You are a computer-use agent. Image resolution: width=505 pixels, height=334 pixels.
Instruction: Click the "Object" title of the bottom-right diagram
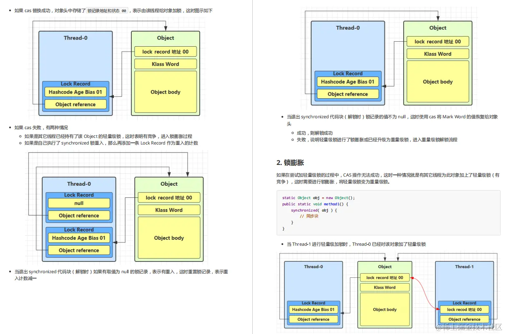[384, 267]
